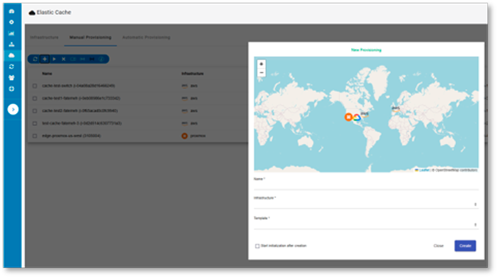Open the users group sidebar icon
This screenshot has height=277, width=497.
coord(11,78)
